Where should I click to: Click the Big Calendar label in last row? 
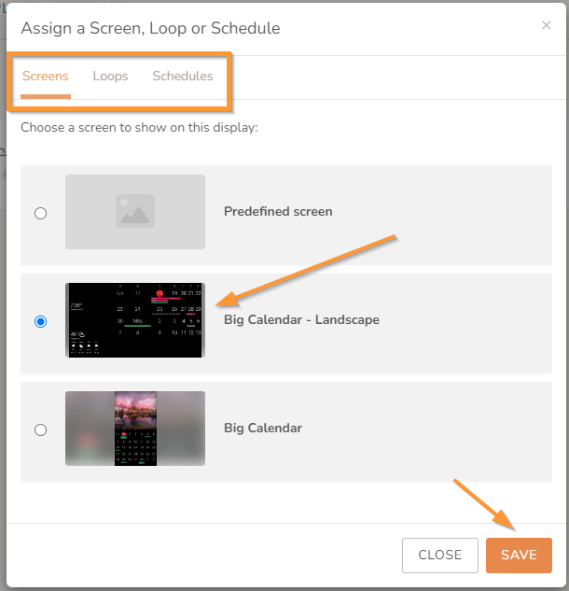(x=263, y=429)
